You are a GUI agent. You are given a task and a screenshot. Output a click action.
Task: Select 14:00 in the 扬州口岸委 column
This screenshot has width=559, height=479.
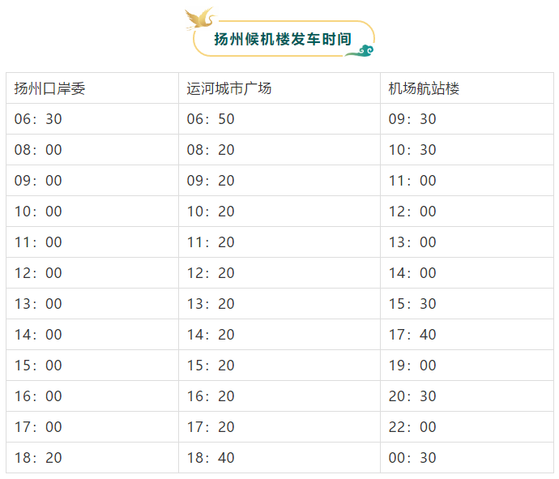coord(92,335)
